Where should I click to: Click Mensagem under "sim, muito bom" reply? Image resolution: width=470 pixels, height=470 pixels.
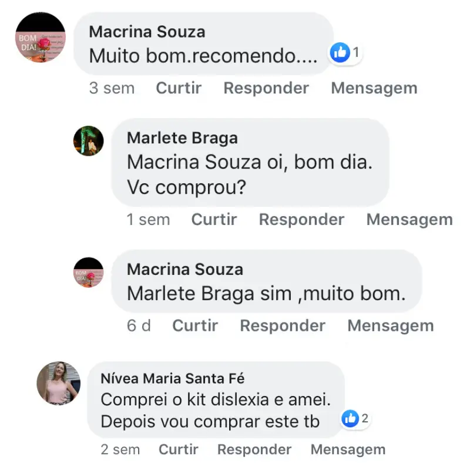pos(391,325)
